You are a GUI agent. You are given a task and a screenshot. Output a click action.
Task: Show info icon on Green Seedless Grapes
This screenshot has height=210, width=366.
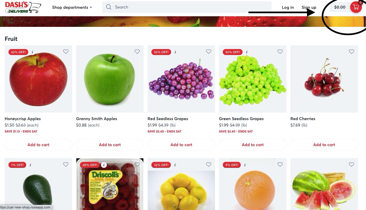[247, 52]
